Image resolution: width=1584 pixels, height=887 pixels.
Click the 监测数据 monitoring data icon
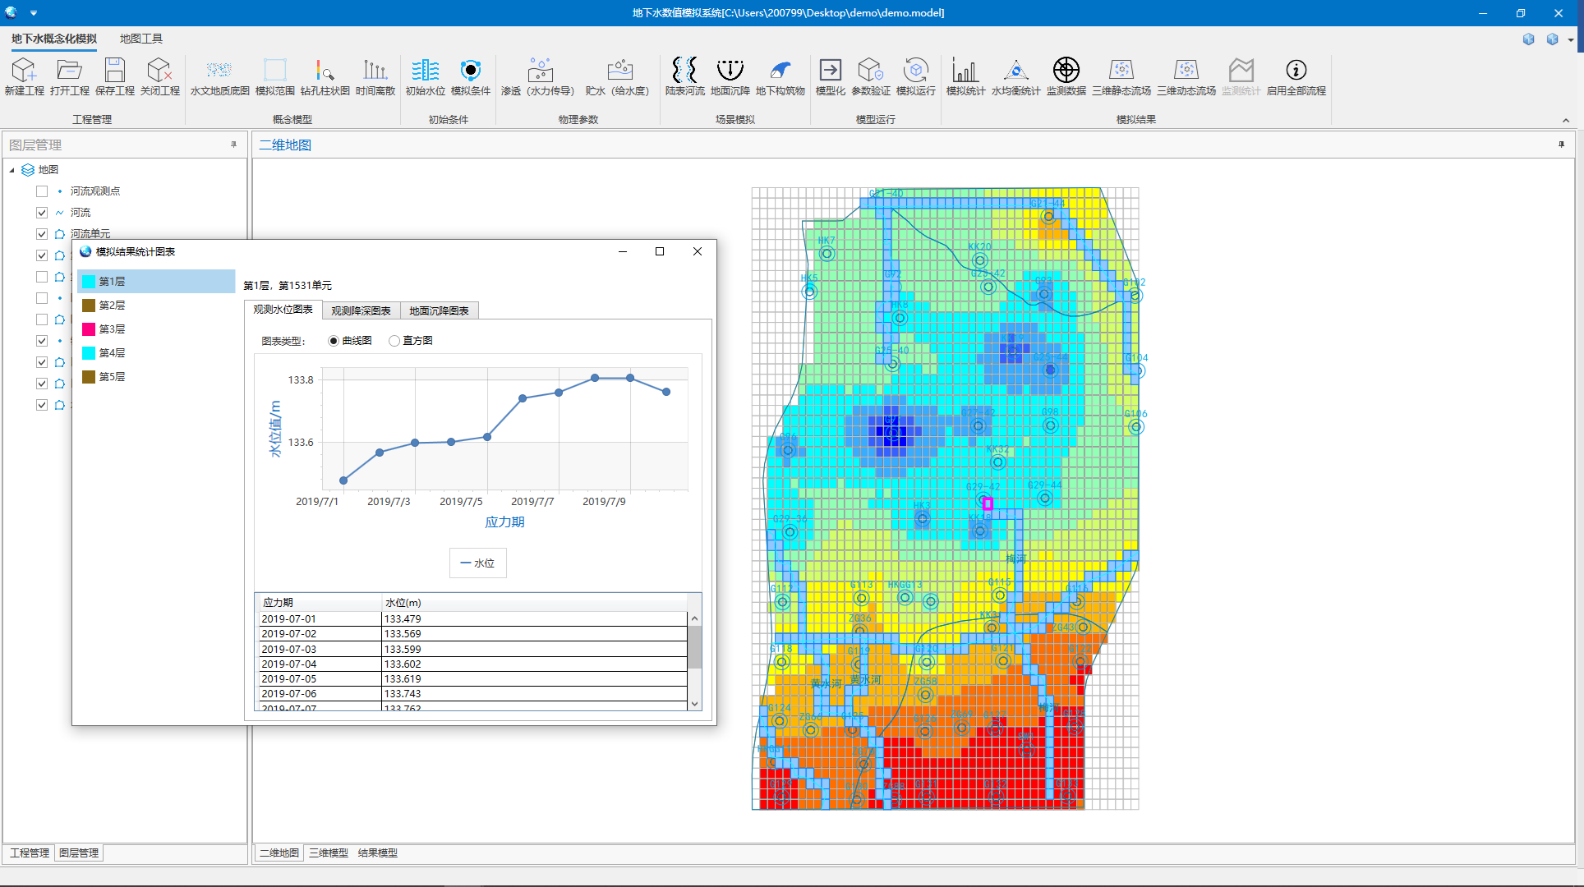1066,71
